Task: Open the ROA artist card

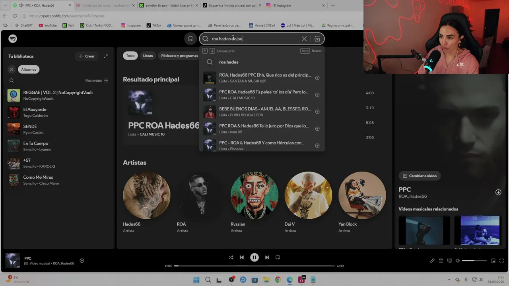Action: point(200,202)
